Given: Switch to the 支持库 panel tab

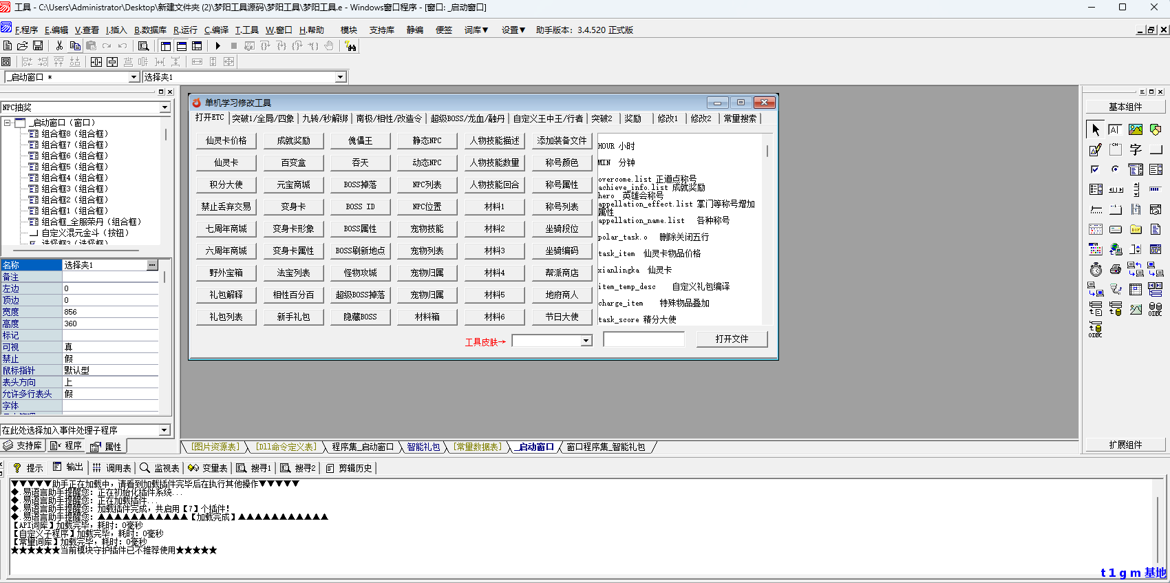Looking at the screenshot, I should tap(23, 446).
